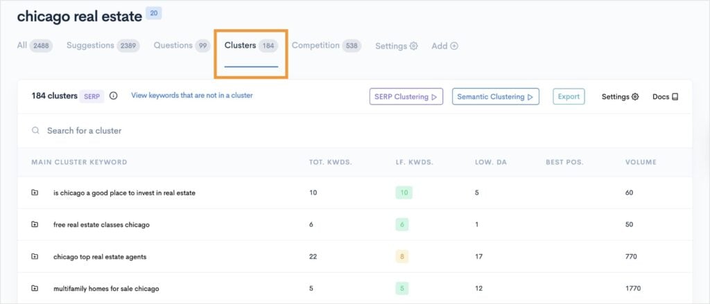This screenshot has height=304, width=710.
Task: Open the All keywords tab
Action: tap(35, 46)
